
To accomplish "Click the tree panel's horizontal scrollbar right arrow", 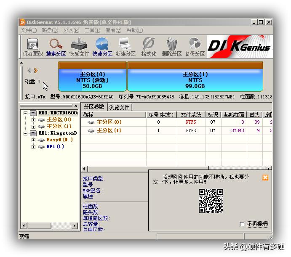I will pos(75,226).
